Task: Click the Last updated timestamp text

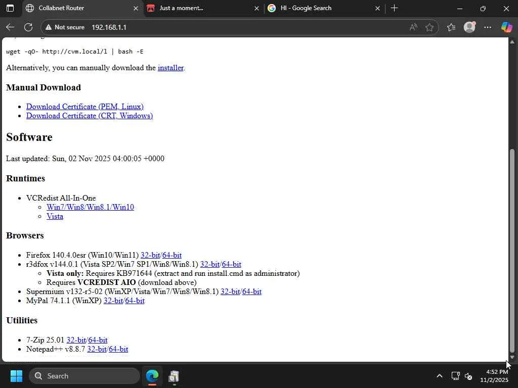Action: pos(85,159)
